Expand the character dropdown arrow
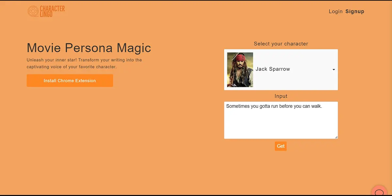 tap(334, 70)
